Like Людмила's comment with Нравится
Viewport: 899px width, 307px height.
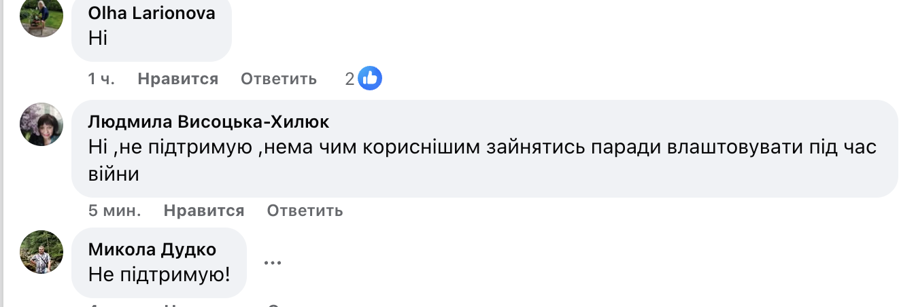coord(204,211)
